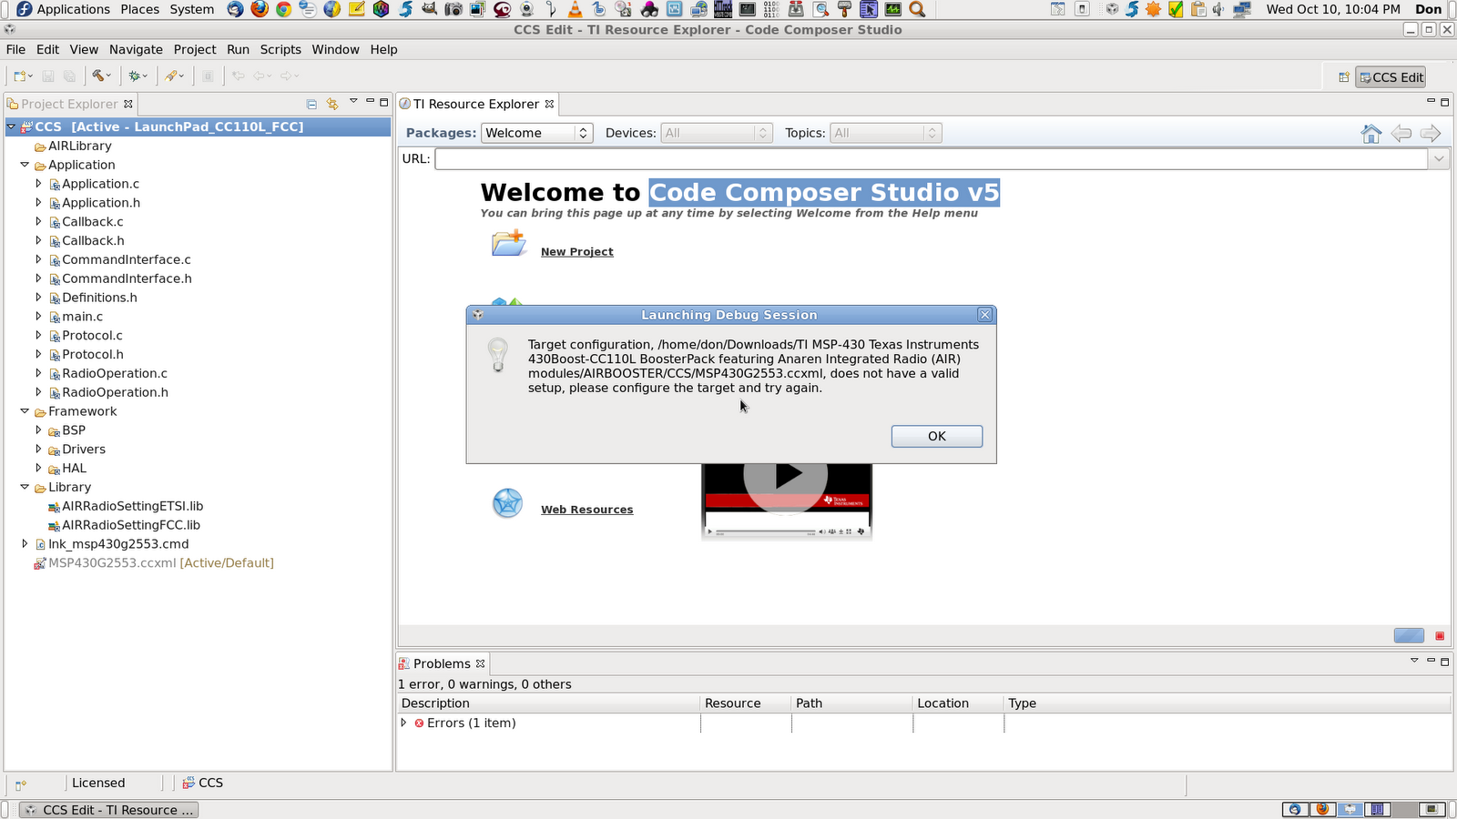This screenshot has width=1457, height=819.
Task: Click the Web Resources star icon
Action: tap(507, 503)
